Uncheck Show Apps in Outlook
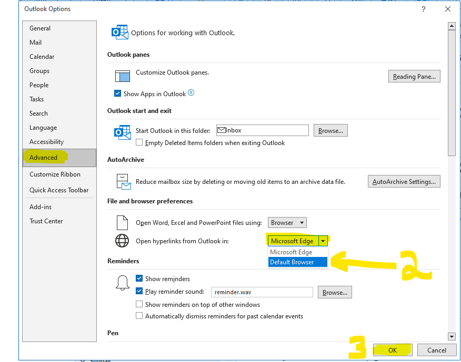The image size is (461, 362). coord(117,94)
